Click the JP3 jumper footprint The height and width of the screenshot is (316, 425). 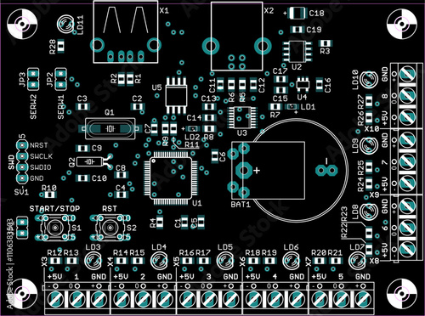point(33,79)
